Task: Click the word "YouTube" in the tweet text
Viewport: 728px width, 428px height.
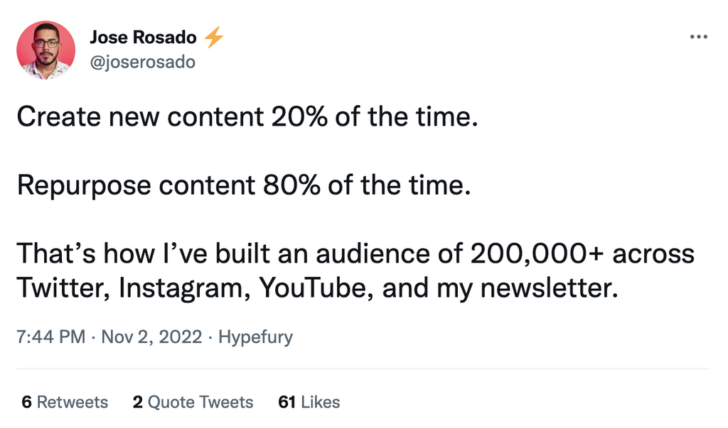Action: pyautogui.click(x=317, y=287)
